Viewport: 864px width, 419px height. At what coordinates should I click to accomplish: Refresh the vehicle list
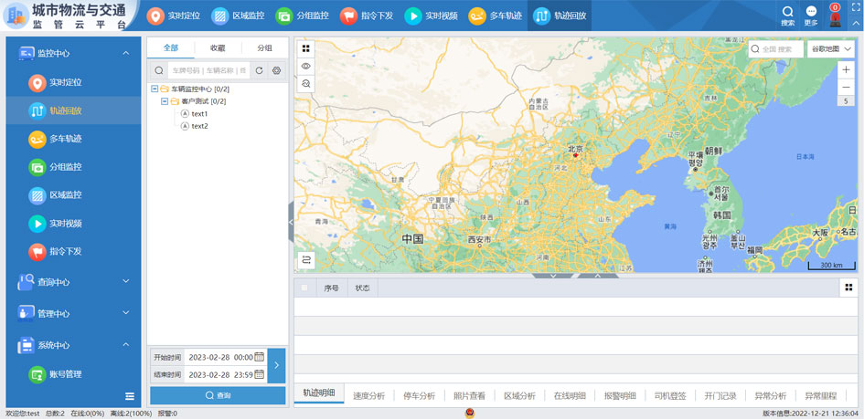260,70
